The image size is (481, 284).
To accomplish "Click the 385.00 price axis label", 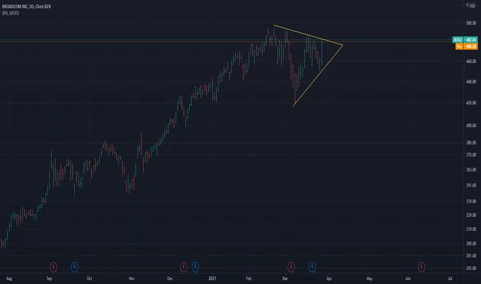I will click(x=471, y=143).
